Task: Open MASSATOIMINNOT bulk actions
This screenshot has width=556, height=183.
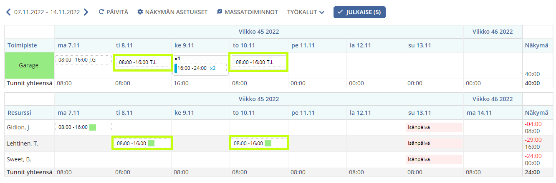Action: (x=247, y=12)
